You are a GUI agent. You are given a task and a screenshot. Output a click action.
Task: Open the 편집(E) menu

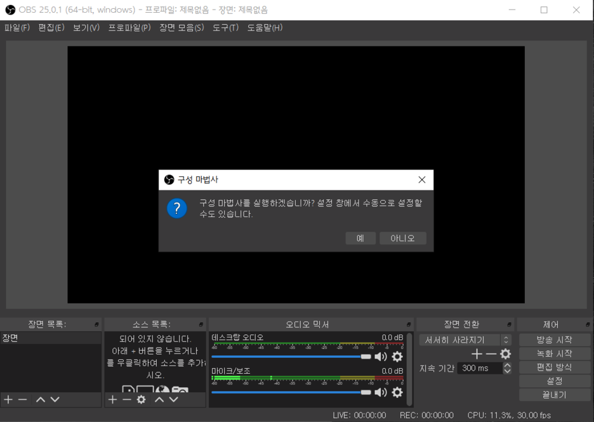[51, 28]
